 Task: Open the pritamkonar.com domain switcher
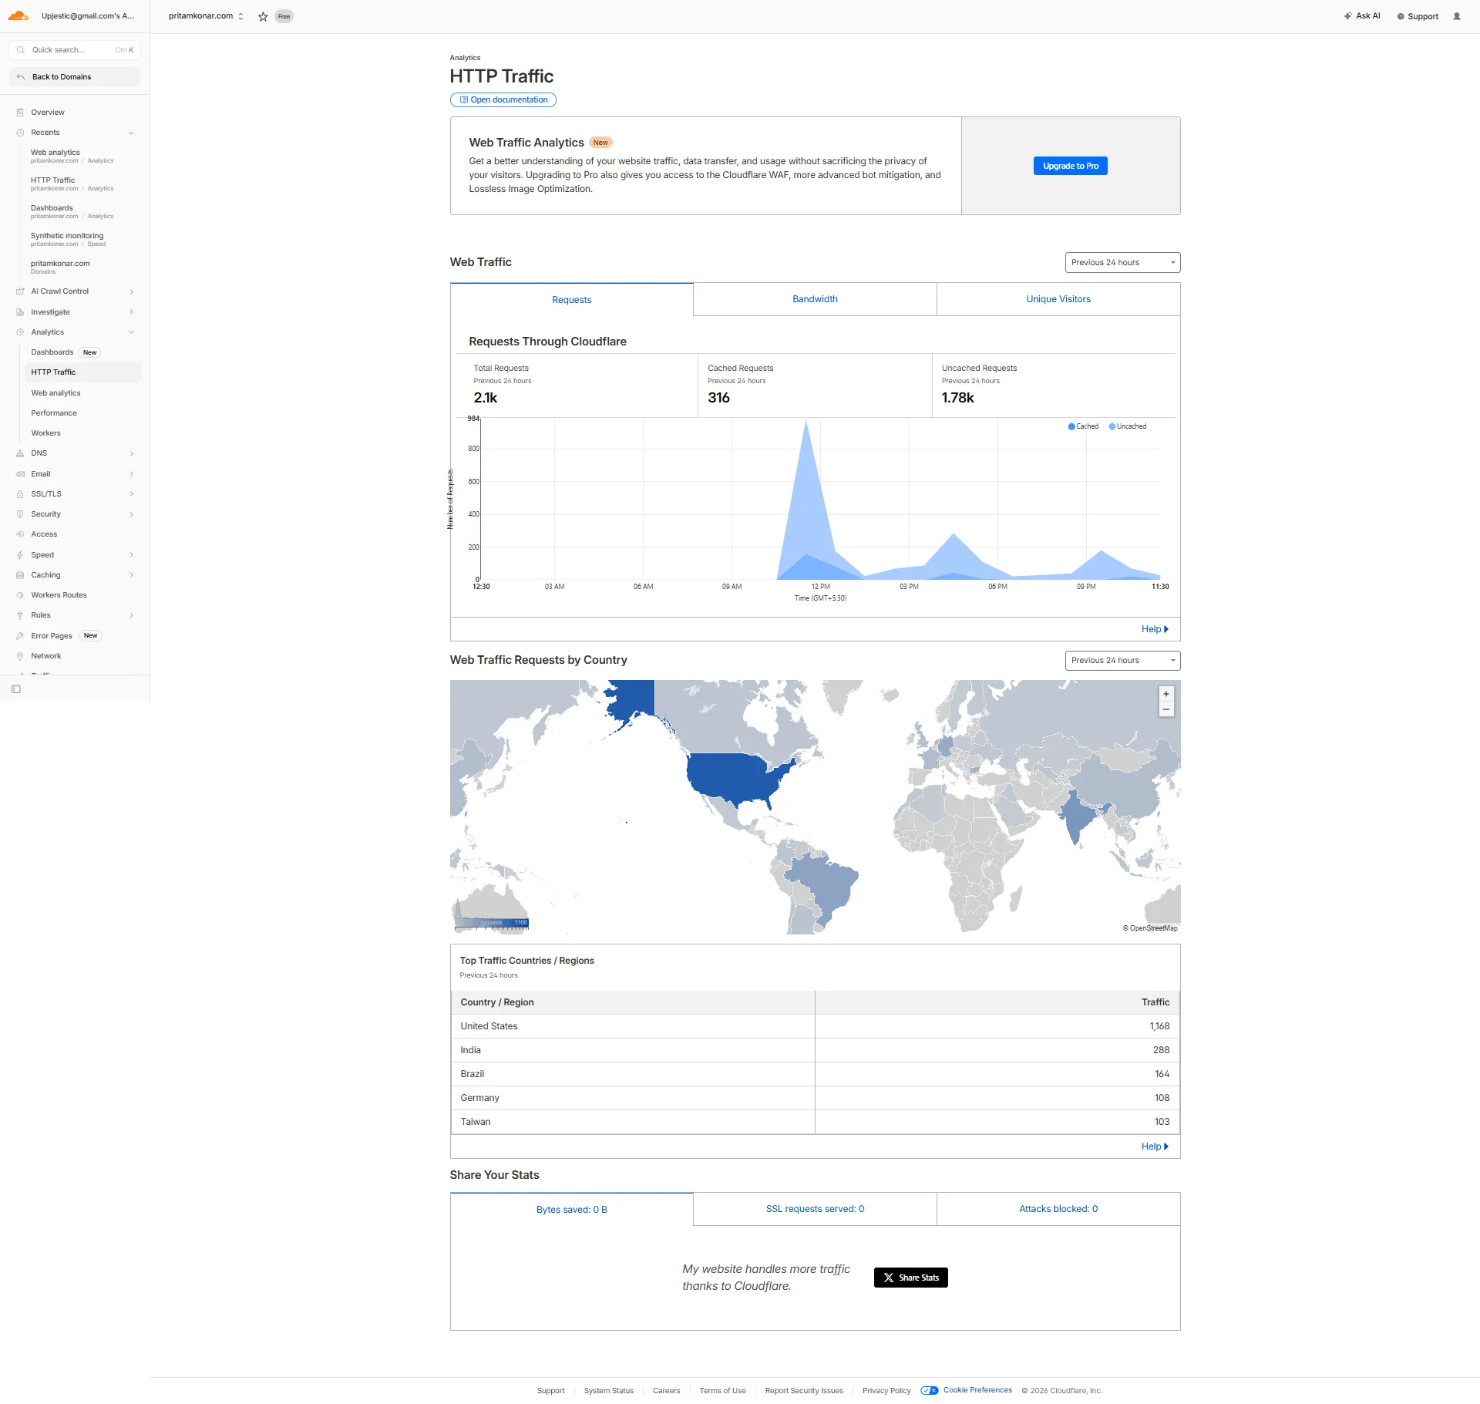point(206,16)
